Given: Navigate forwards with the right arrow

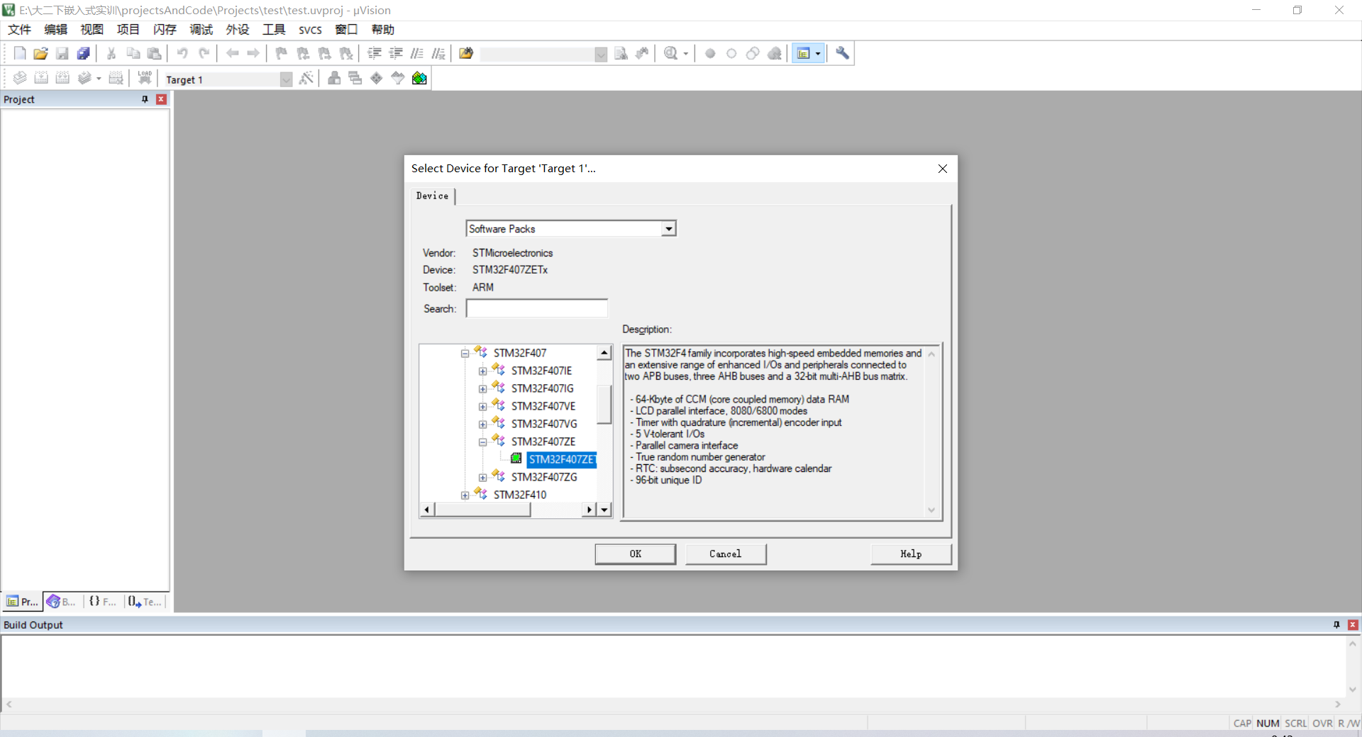Looking at the screenshot, I should coord(253,53).
